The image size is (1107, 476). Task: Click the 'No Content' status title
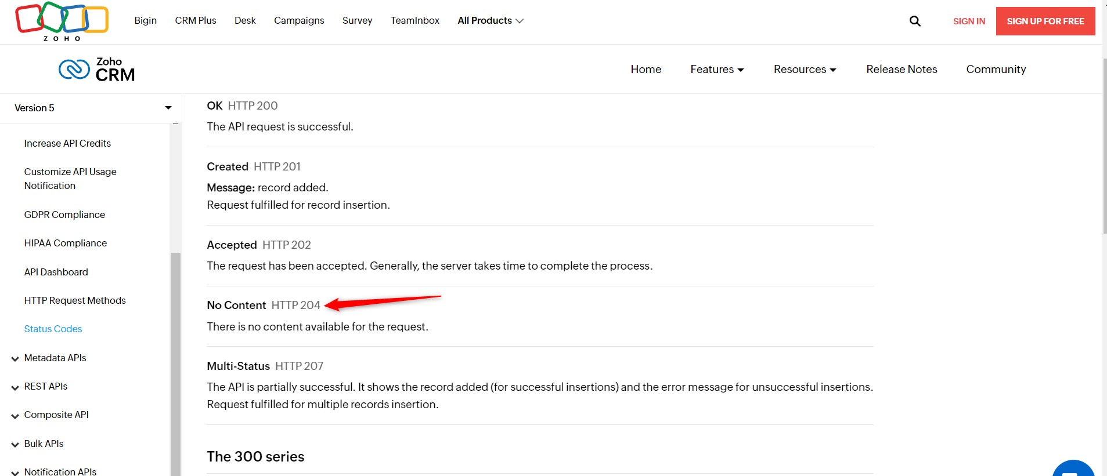pyautogui.click(x=236, y=306)
